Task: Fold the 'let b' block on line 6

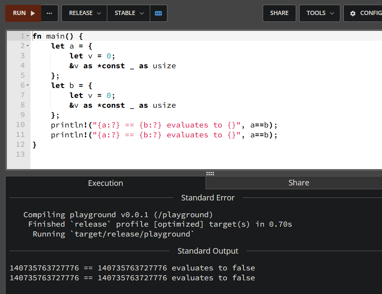Action: coord(28,85)
